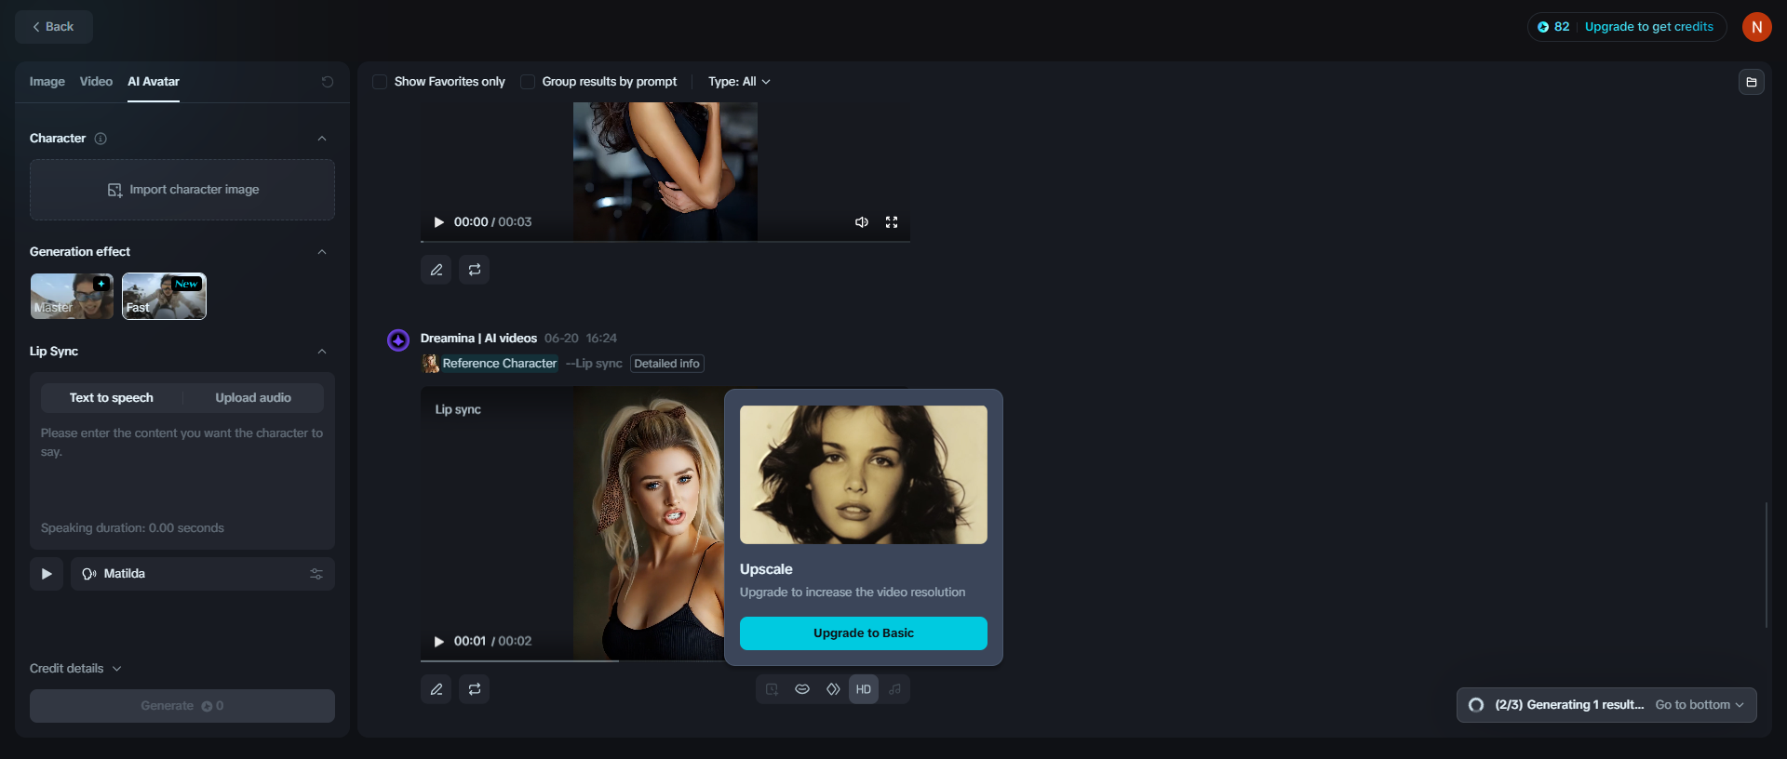Image resolution: width=1787 pixels, height=759 pixels.
Task: Open Detailed info for the lip sync video
Action: (667, 364)
